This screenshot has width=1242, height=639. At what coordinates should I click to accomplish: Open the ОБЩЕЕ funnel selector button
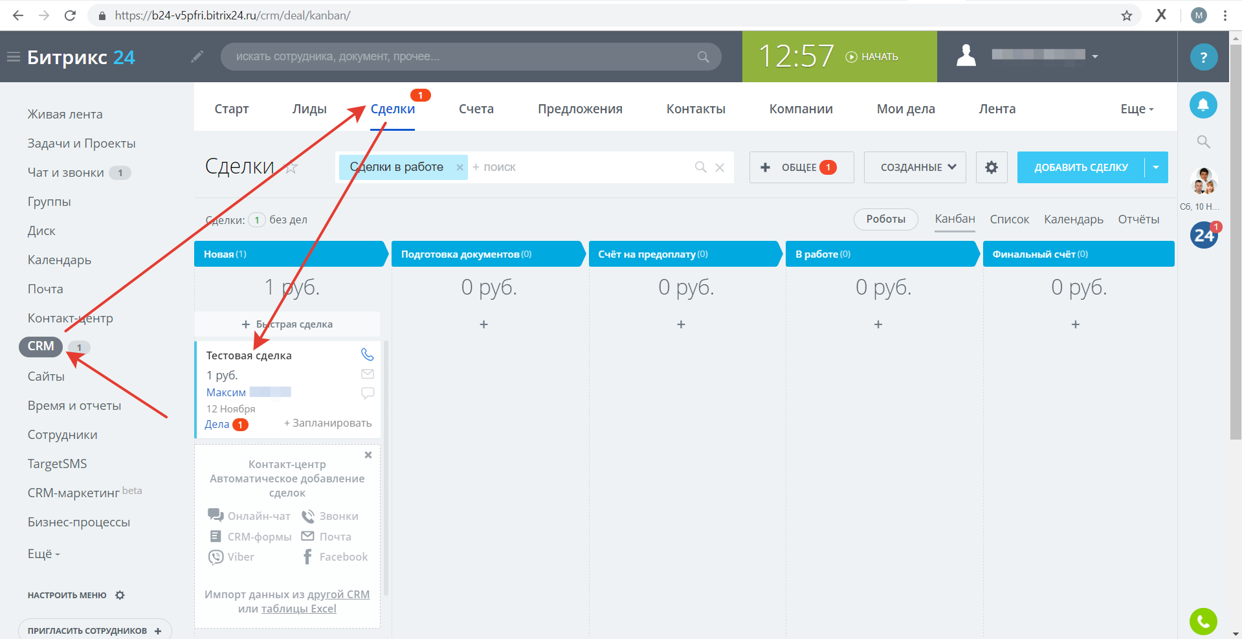(x=801, y=167)
